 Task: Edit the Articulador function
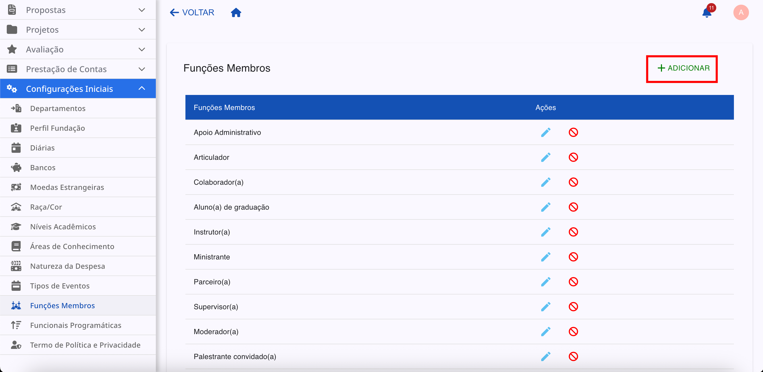545,157
